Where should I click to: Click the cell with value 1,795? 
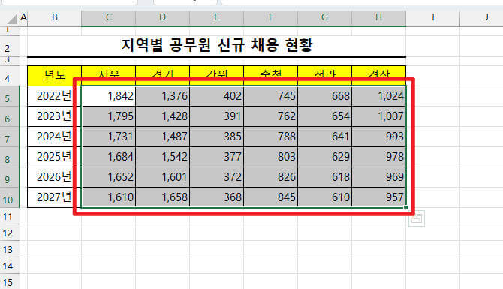pyautogui.click(x=108, y=116)
